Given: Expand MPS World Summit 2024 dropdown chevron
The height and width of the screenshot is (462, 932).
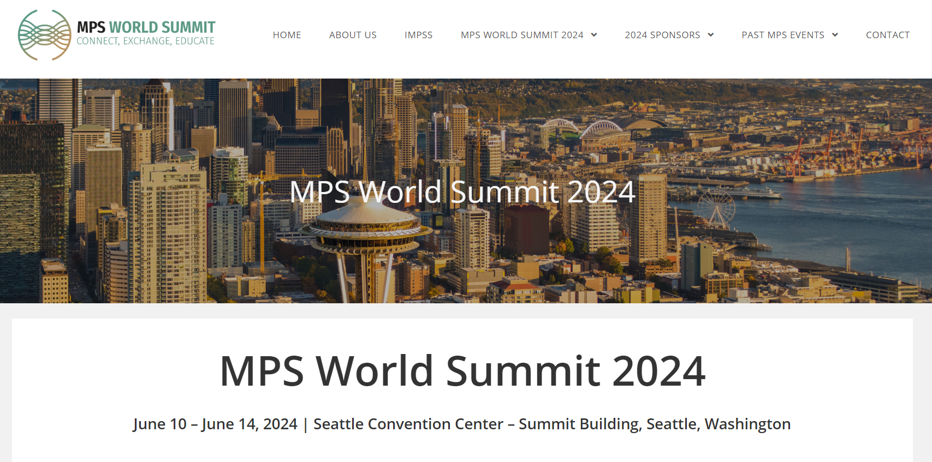Looking at the screenshot, I should [594, 35].
